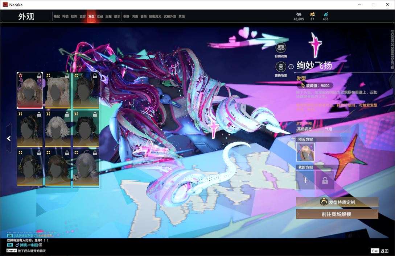
Task: Open the 沟通 tab
Action: tap(135, 16)
